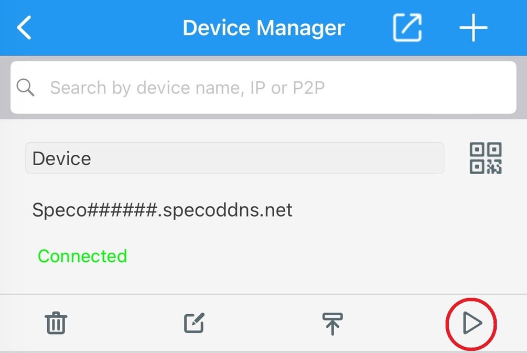This screenshot has width=527, height=353.
Task: Open the Device Manager title bar
Action: click(263, 28)
